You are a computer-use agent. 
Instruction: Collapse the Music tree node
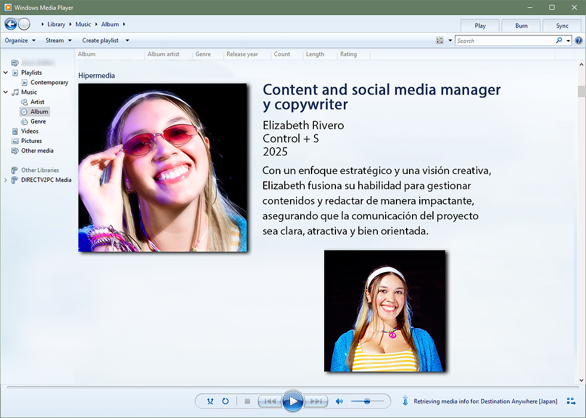point(5,92)
